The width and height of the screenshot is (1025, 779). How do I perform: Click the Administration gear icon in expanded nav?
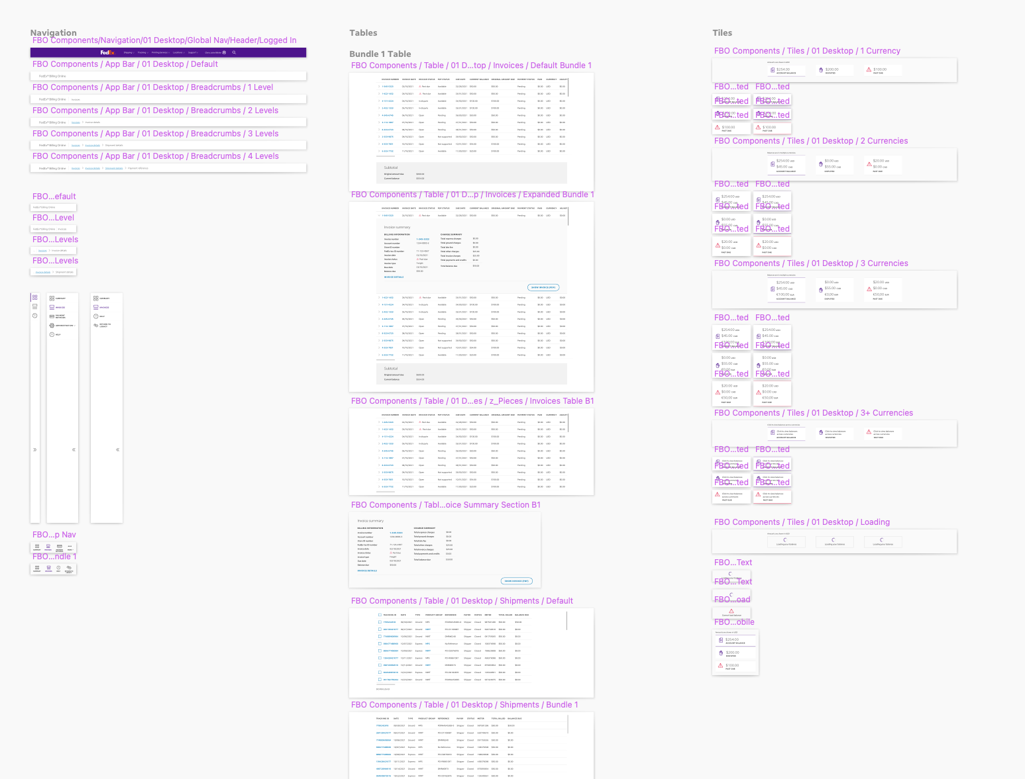[x=52, y=326]
